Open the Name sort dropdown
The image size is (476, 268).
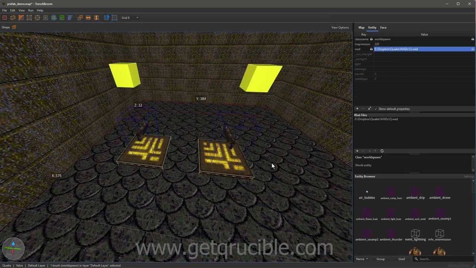tap(362, 259)
